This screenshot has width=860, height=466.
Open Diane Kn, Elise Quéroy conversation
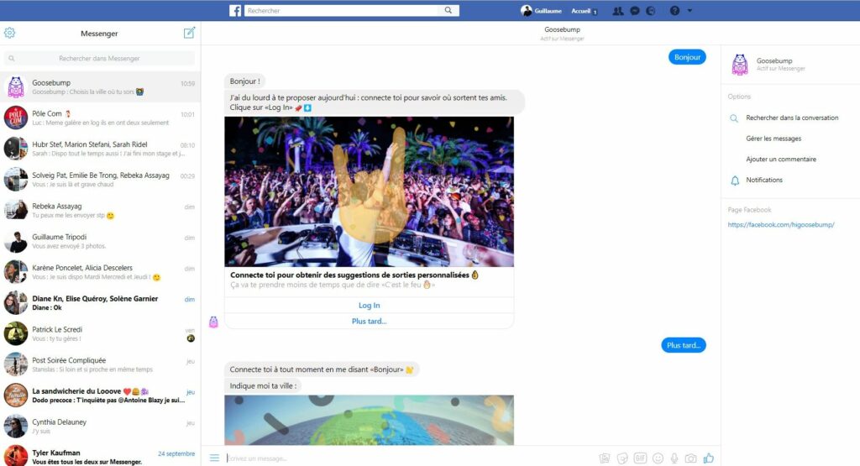coord(101,302)
